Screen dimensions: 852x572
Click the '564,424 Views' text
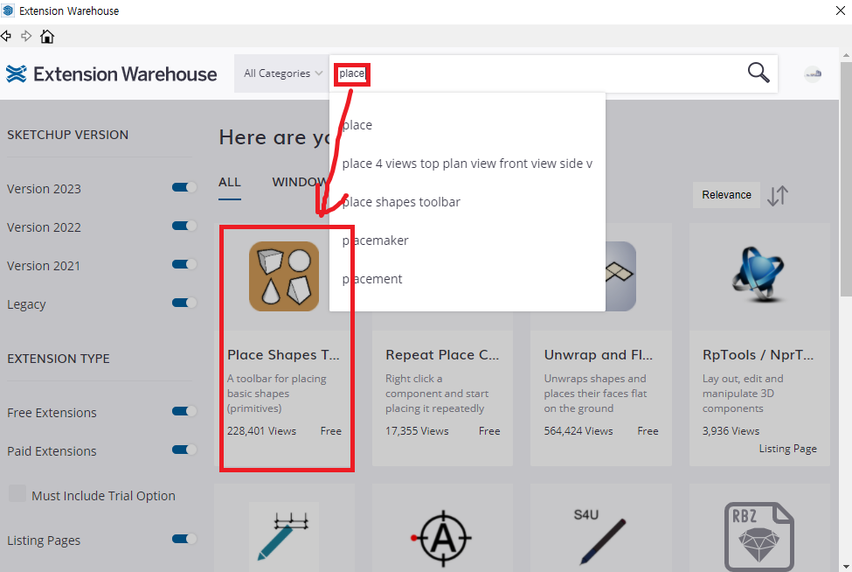tap(578, 431)
